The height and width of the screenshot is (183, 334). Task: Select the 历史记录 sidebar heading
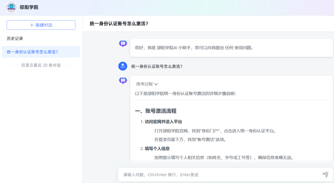click(x=15, y=38)
